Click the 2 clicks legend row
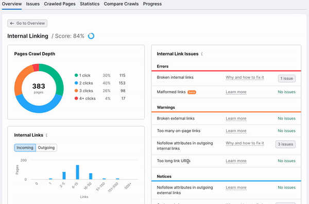Image resolution: width=309 pixels, height=204 pixels. [100, 83]
